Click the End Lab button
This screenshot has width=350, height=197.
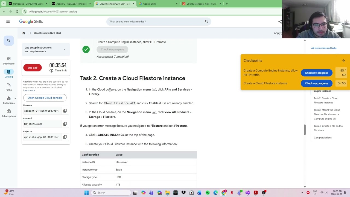33,68
